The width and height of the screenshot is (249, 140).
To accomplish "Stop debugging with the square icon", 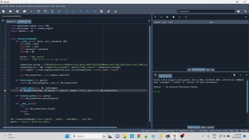I will 94,11.
